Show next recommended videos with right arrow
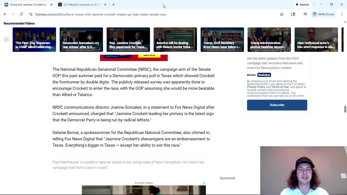The height and width of the screenshot is (195, 347). click(335, 40)
